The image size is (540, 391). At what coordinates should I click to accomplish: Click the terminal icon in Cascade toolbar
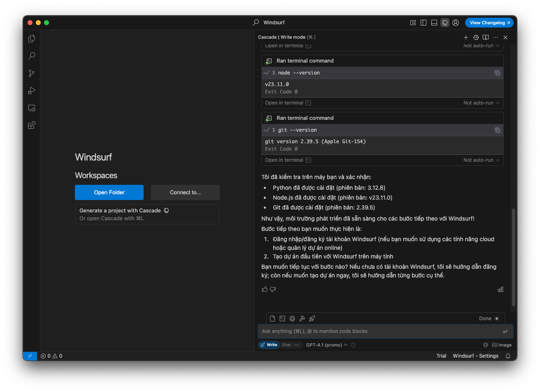pos(282,319)
